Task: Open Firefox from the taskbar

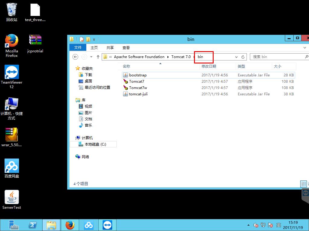Action: pos(70,225)
